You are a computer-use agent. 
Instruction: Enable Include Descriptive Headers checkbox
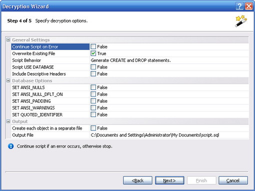93,74
